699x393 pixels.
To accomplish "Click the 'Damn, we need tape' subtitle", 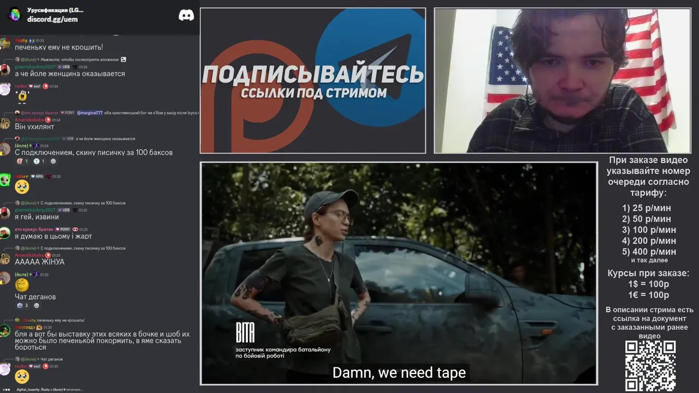I will click(399, 373).
